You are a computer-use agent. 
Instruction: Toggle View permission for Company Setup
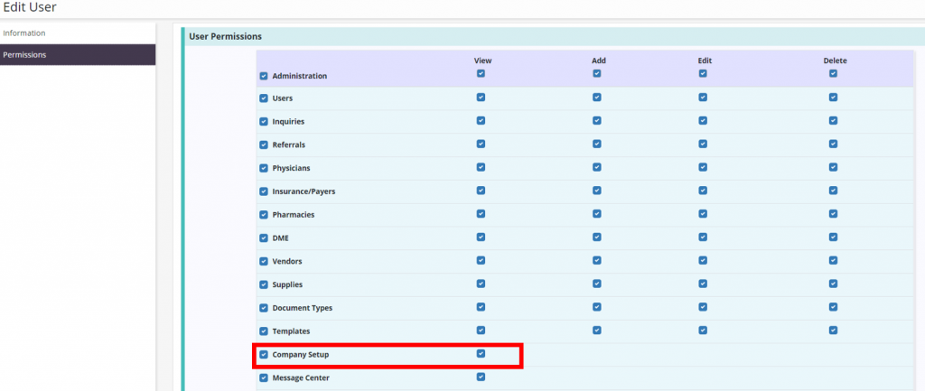(x=481, y=354)
